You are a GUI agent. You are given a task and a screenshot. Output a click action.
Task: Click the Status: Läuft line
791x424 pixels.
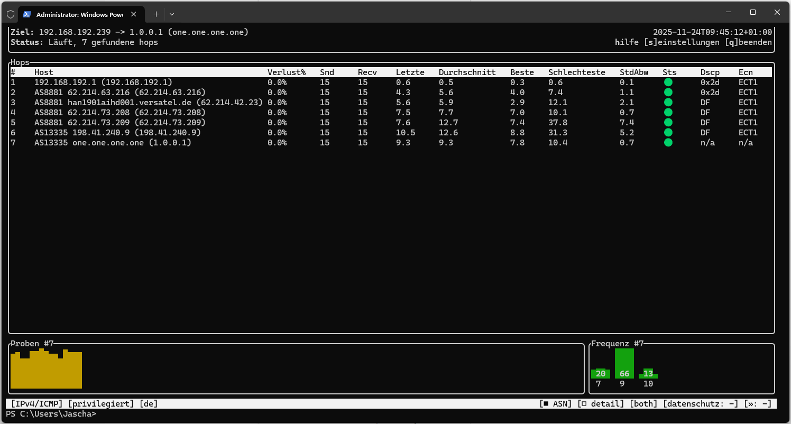[x=84, y=42]
